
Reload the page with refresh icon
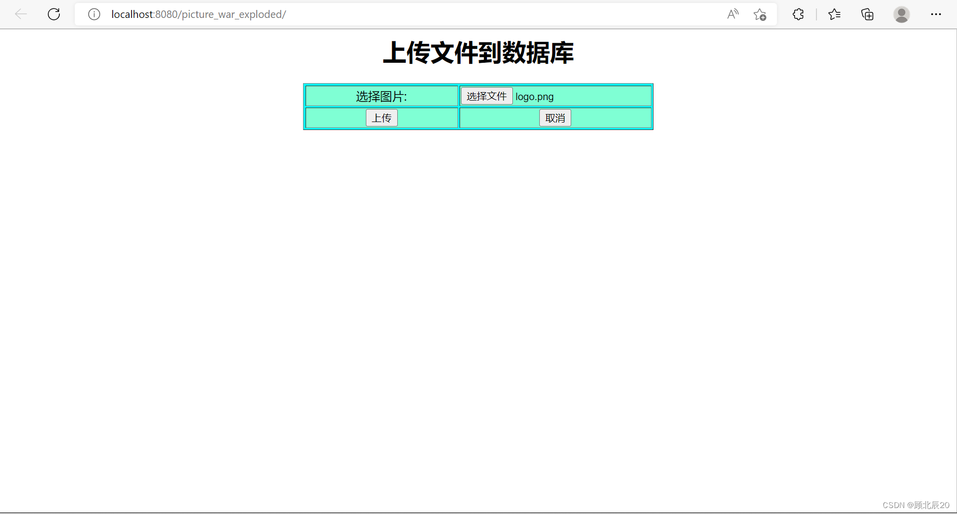[54, 14]
